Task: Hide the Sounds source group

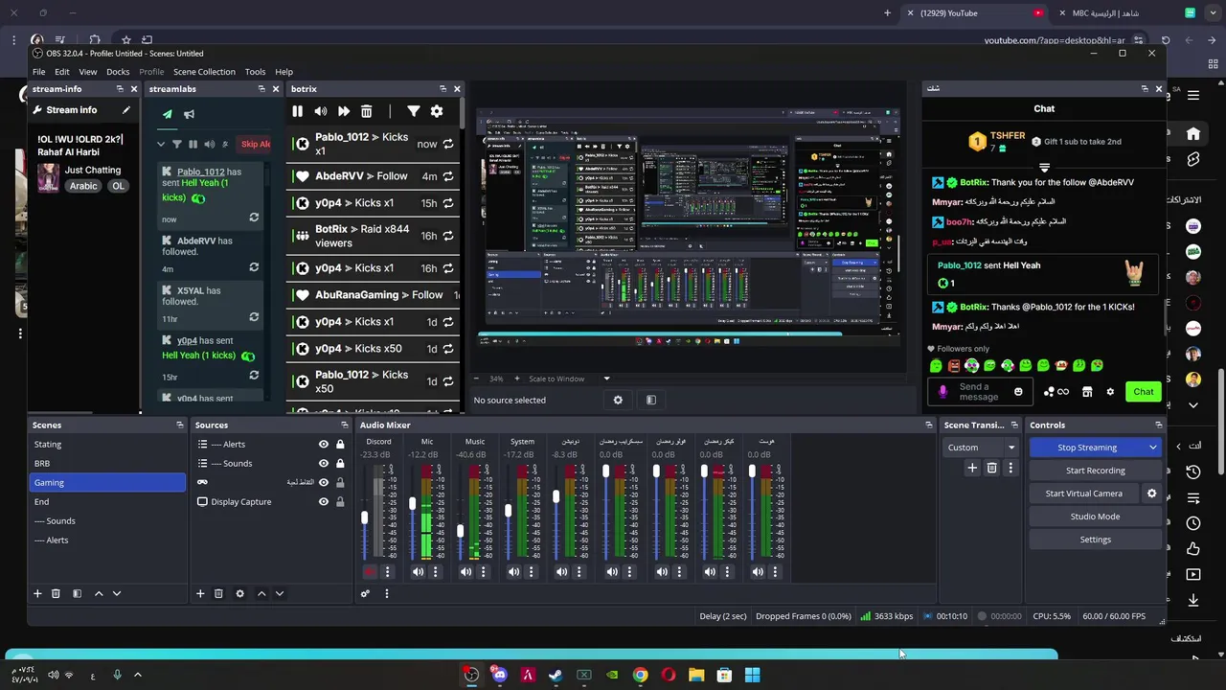Action: pos(324,463)
